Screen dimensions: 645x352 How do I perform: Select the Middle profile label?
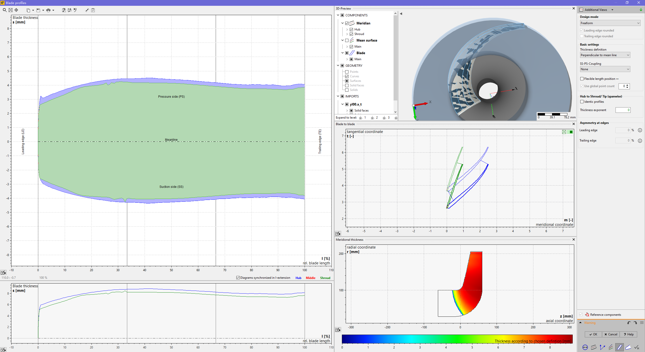tap(311, 278)
